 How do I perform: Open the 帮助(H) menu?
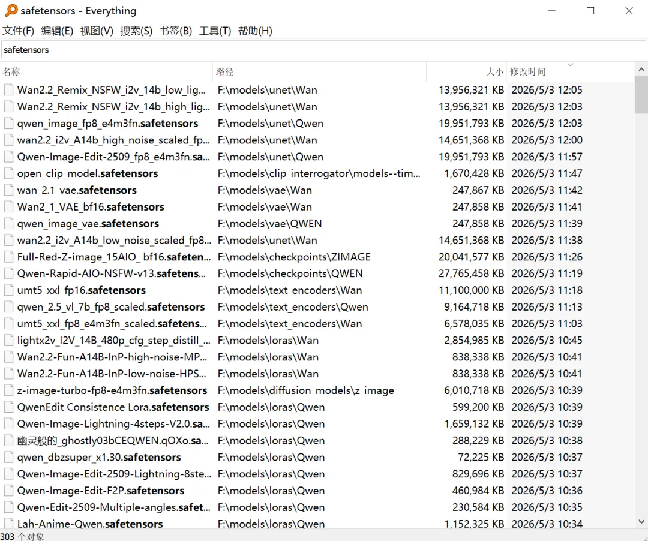[x=255, y=31]
